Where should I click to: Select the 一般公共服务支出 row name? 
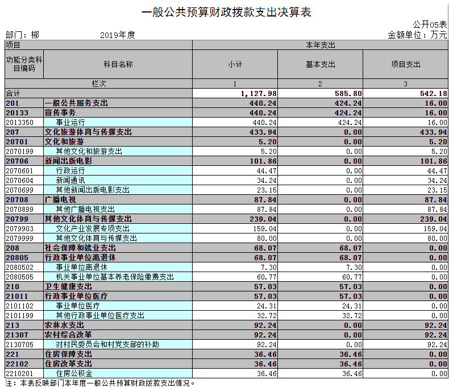click(76, 103)
